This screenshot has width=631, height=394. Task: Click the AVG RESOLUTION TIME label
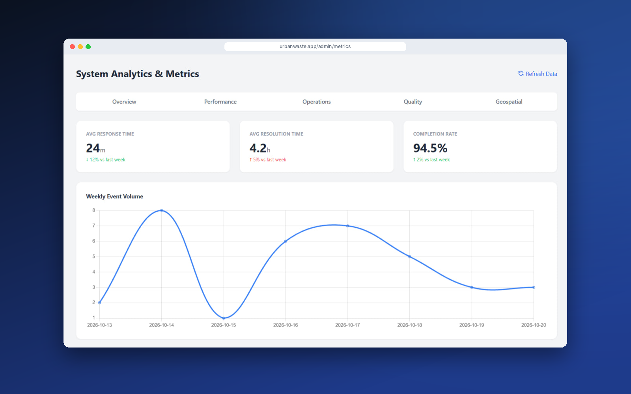[276, 134]
